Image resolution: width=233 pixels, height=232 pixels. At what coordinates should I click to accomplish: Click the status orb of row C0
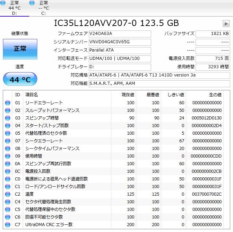8,179
